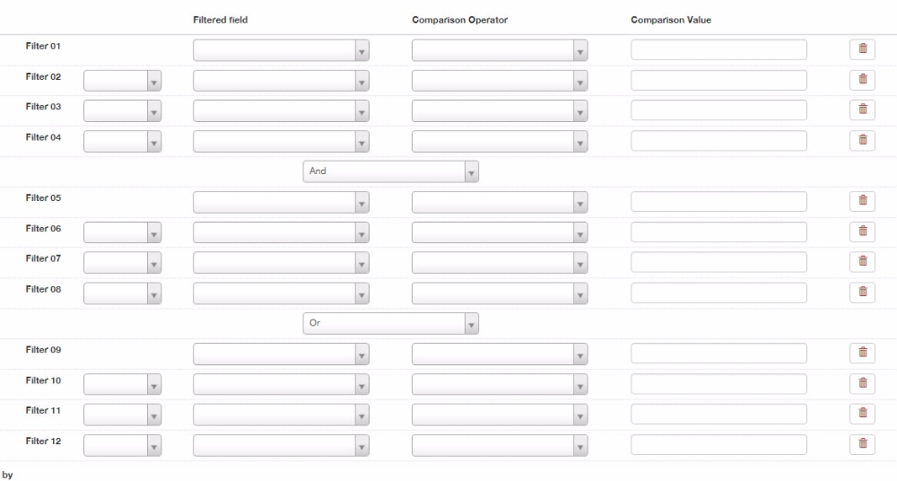Viewport: 897px width, 481px height.
Task: Remove Filter 08 using the trash icon
Action: click(862, 292)
